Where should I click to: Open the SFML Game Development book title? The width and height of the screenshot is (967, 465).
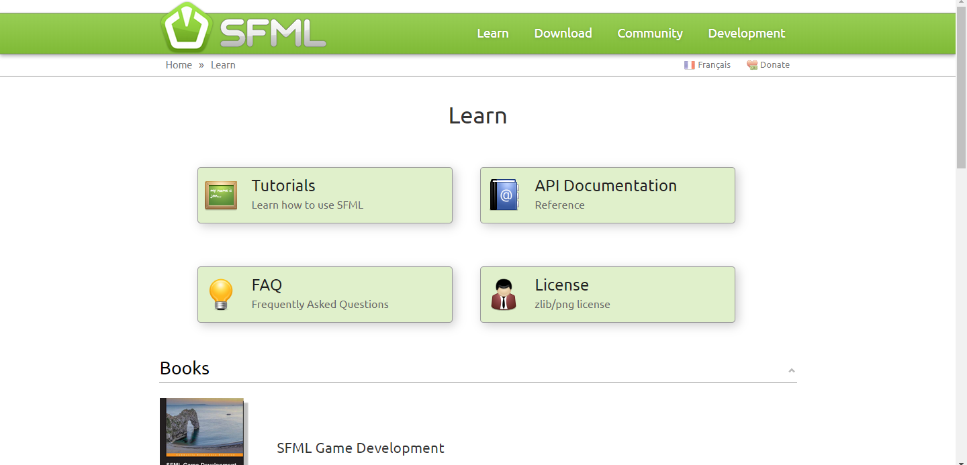[361, 448]
